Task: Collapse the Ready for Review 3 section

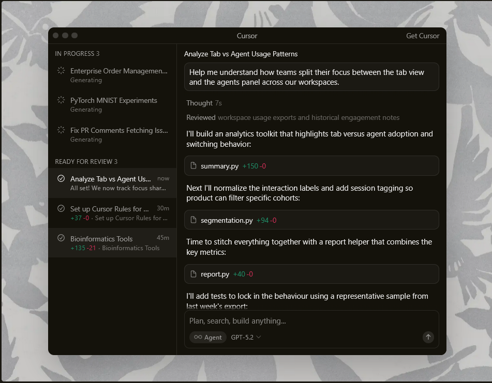Action: [x=86, y=161]
